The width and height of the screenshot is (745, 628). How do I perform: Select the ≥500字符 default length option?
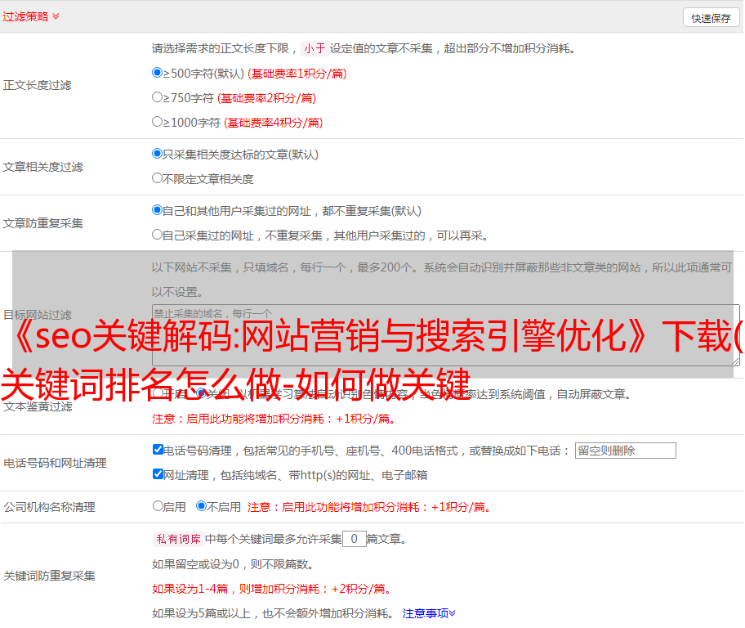[158, 73]
